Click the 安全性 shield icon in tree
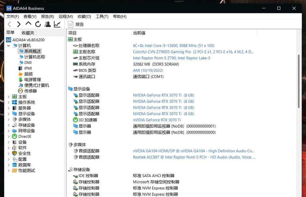Image resolution: width=306 pixels, height=197 pixels. pos(14,153)
